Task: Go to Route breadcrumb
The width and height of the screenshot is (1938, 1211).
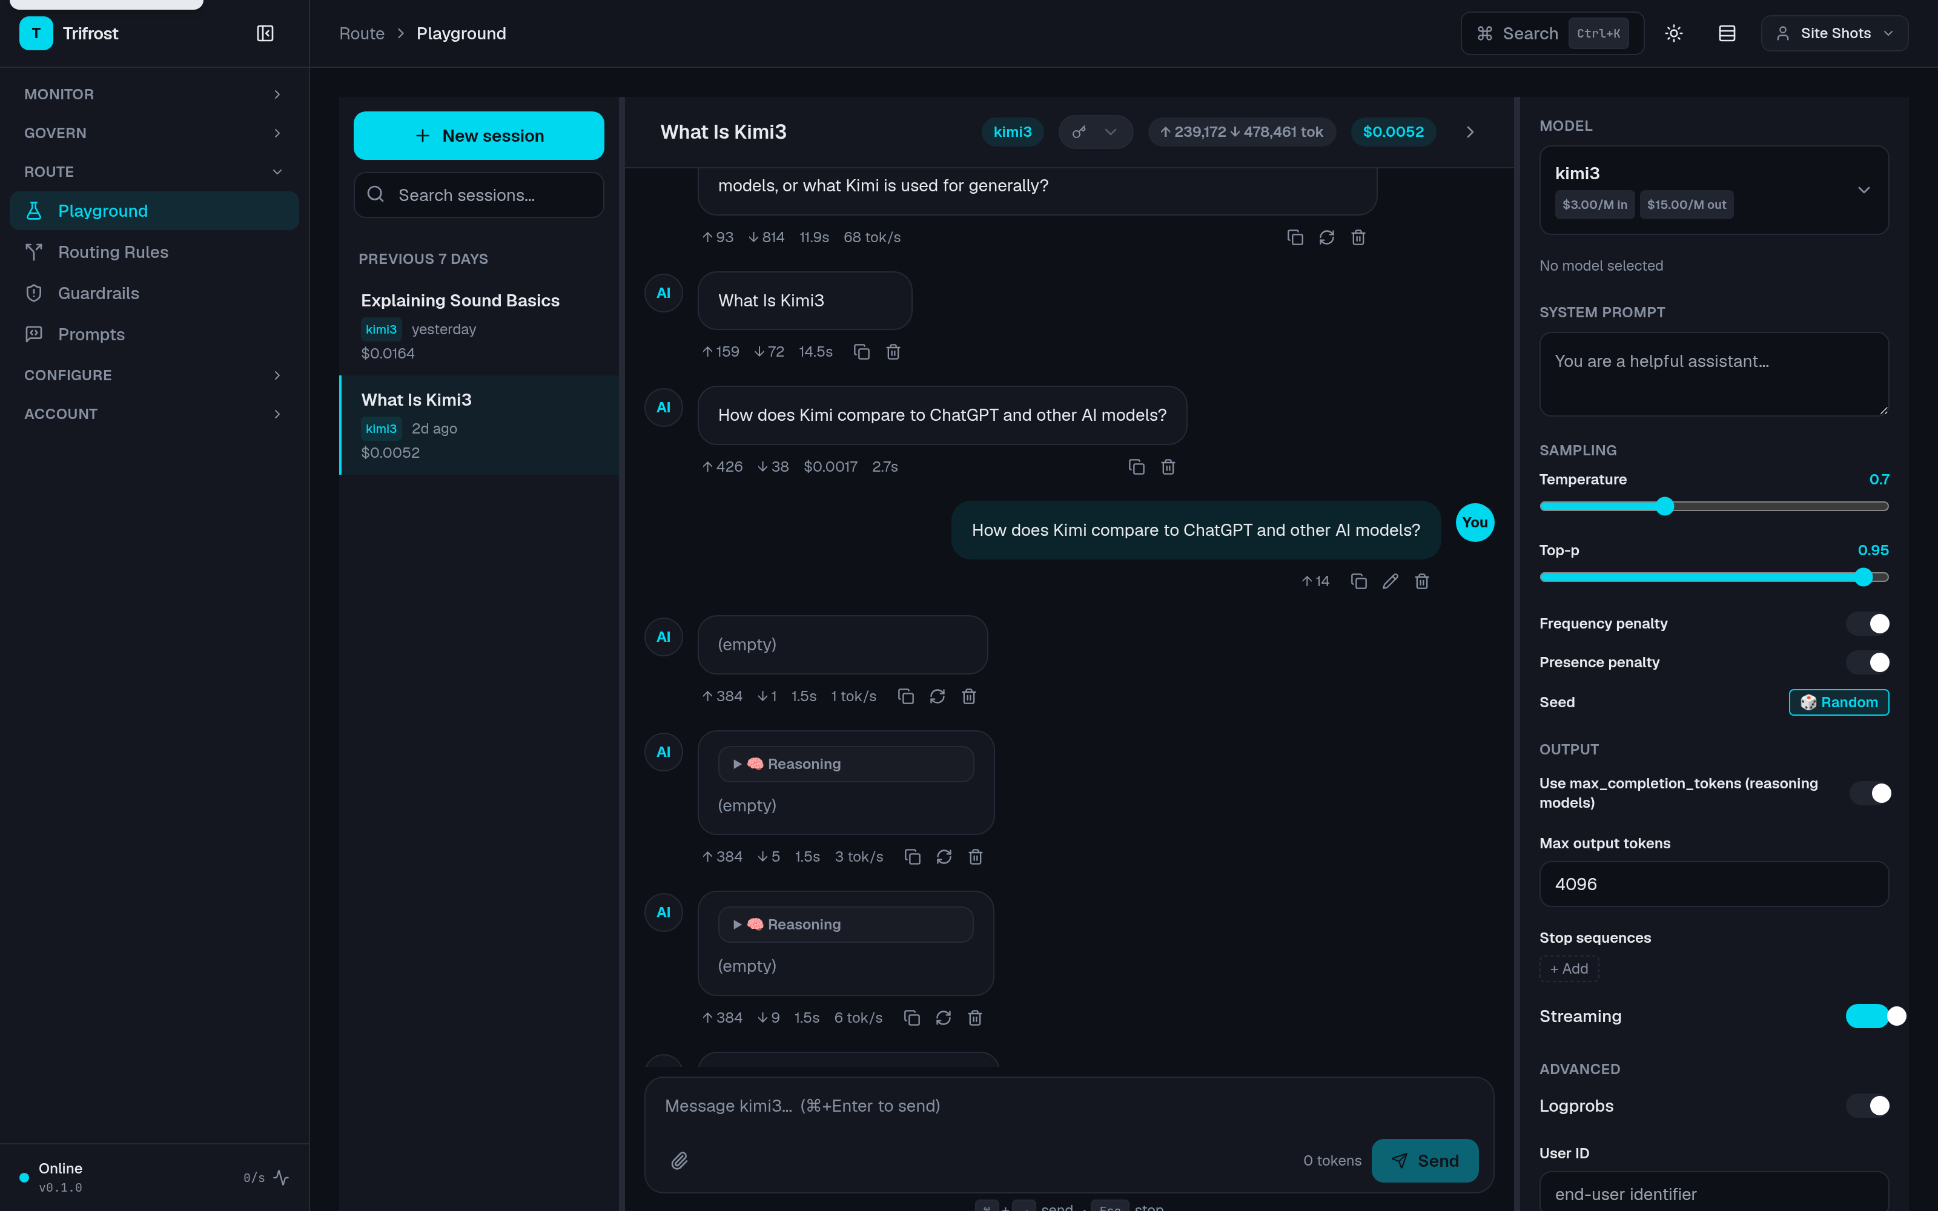Action: (x=362, y=33)
